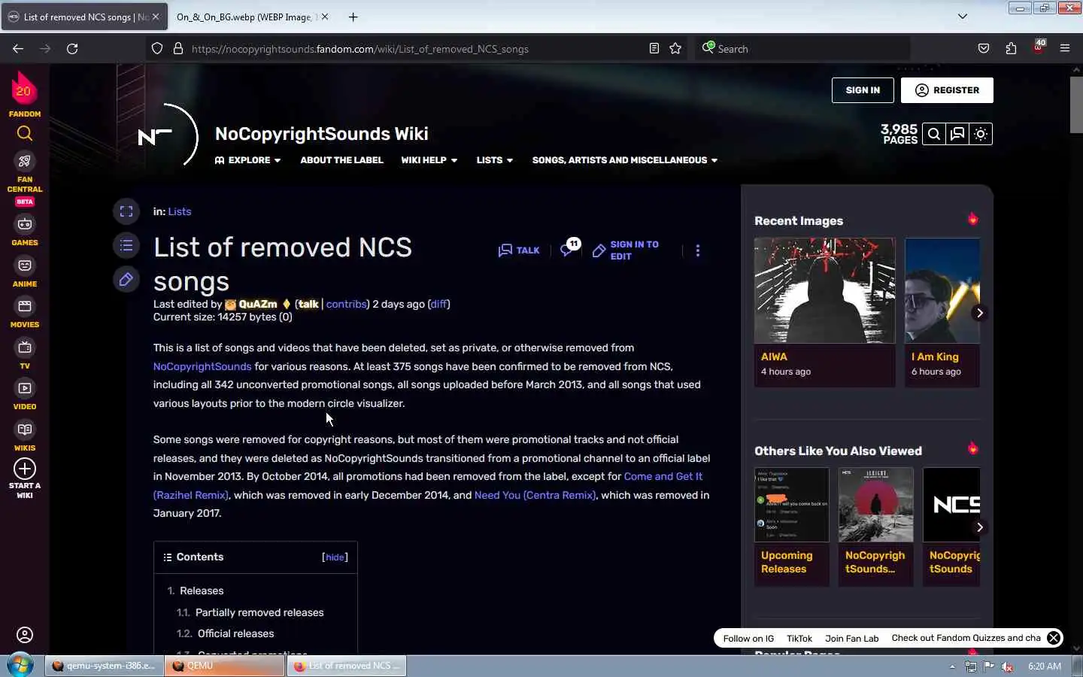Screen dimensions: 1083x677
Task: Click the NoCopyrightSounds wiki logo
Action: tap(168, 136)
